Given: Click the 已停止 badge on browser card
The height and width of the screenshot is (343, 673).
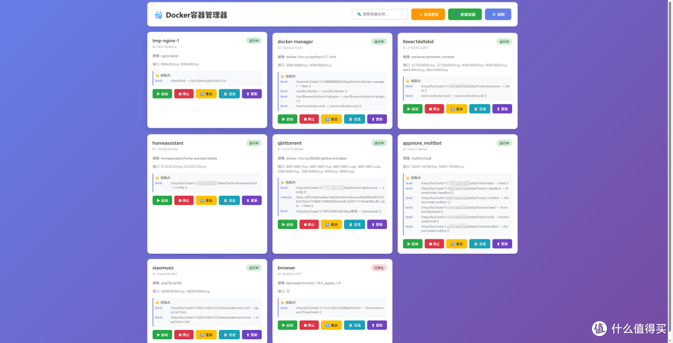Looking at the screenshot, I should tap(379, 268).
